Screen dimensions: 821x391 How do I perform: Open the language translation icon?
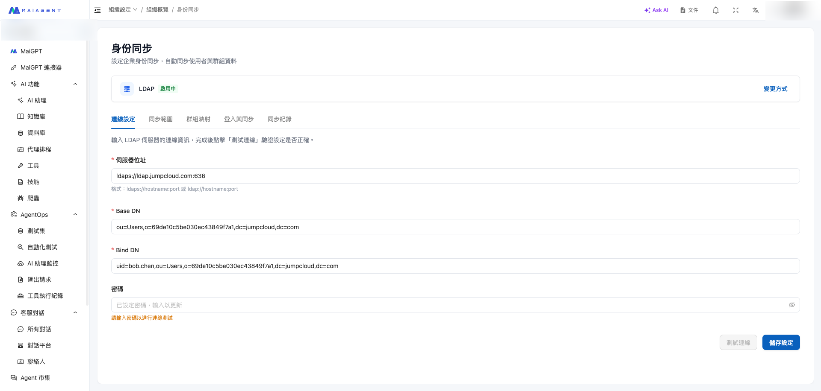(x=755, y=10)
